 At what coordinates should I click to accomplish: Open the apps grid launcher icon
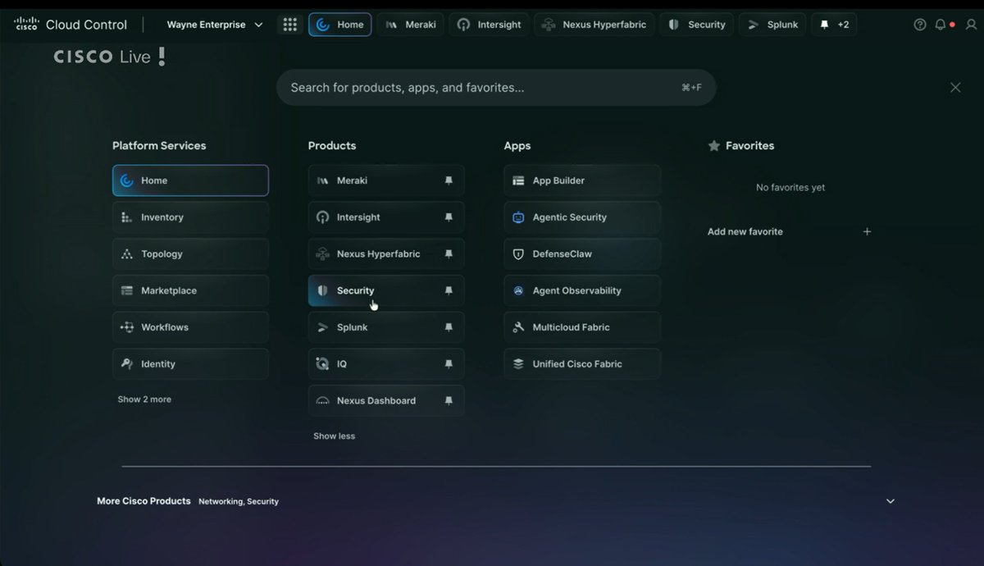click(x=289, y=25)
